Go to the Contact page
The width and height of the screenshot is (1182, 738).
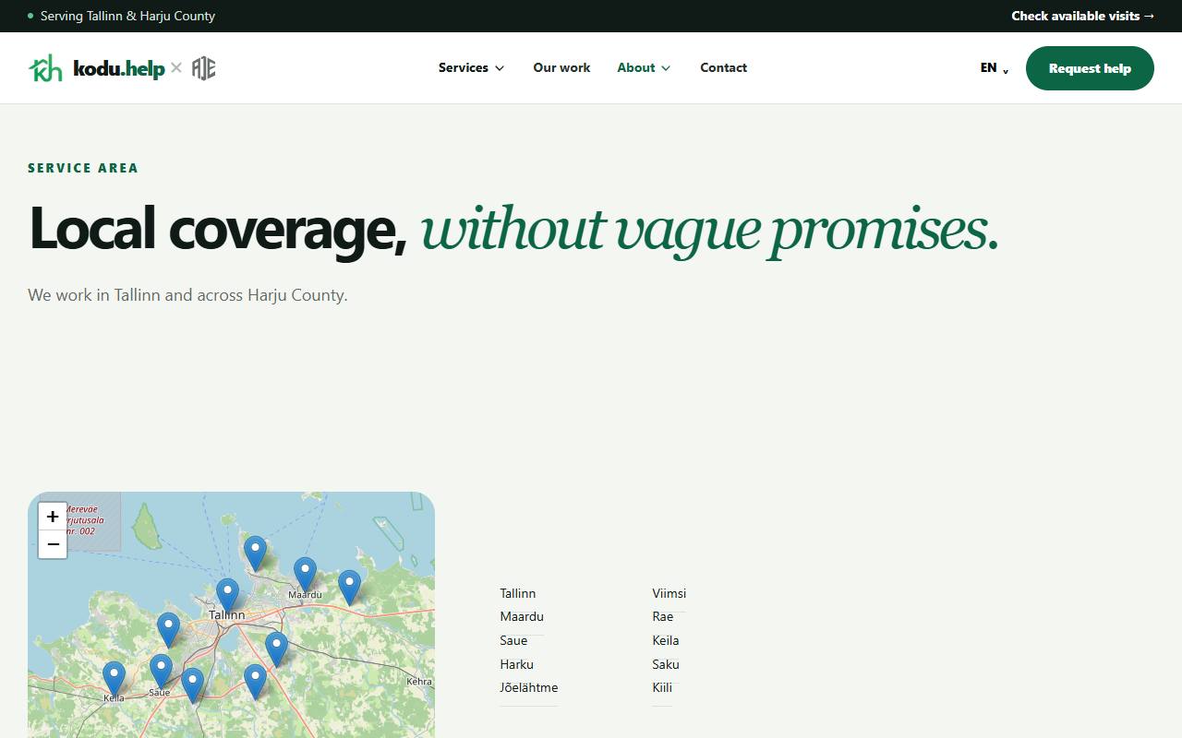[723, 67]
